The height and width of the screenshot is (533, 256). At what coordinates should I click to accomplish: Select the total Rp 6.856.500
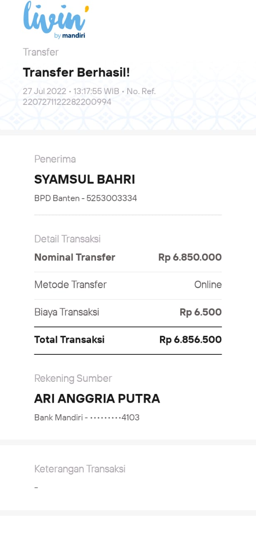pos(190,340)
